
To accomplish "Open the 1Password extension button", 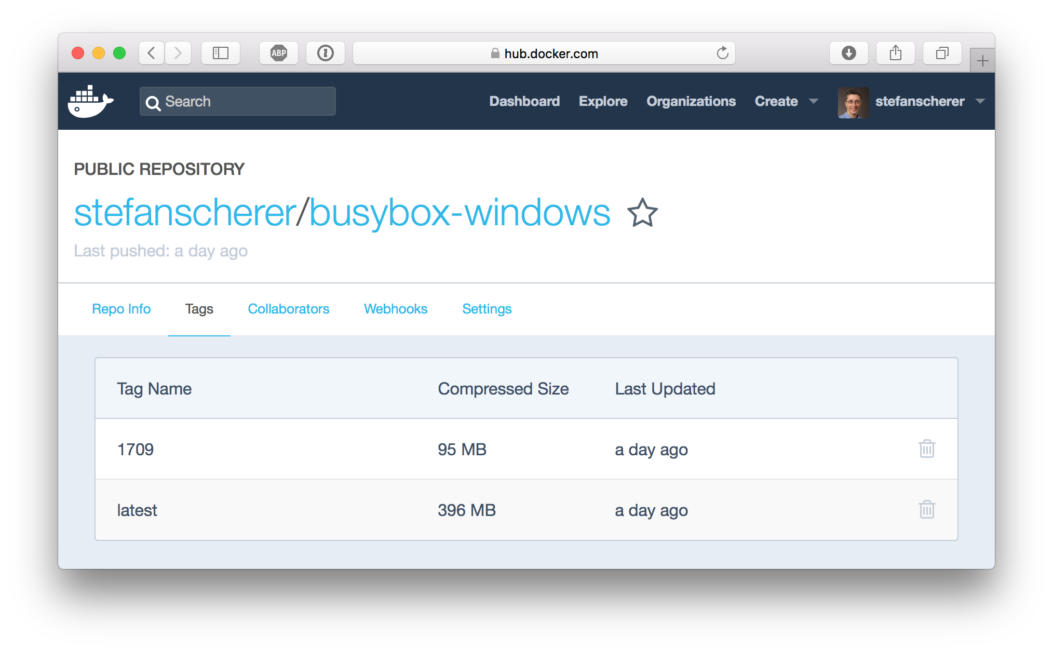I will (326, 53).
